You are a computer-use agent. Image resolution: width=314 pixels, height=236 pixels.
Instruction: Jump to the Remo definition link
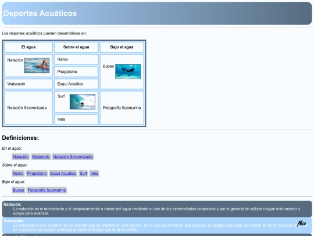(18, 174)
